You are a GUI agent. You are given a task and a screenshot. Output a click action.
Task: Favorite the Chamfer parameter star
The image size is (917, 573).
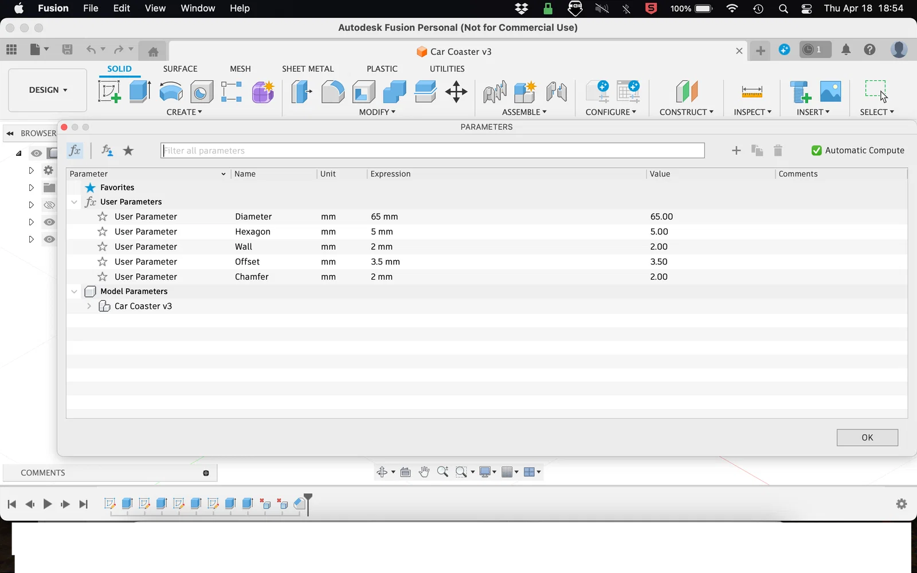(x=103, y=276)
